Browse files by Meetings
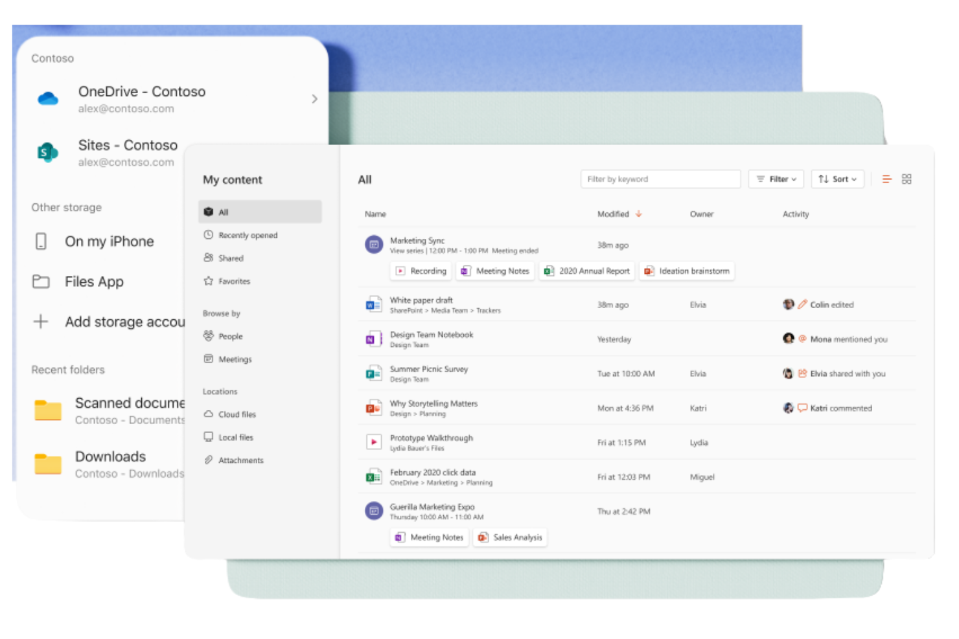This screenshot has height=639, width=959. tap(235, 359)
